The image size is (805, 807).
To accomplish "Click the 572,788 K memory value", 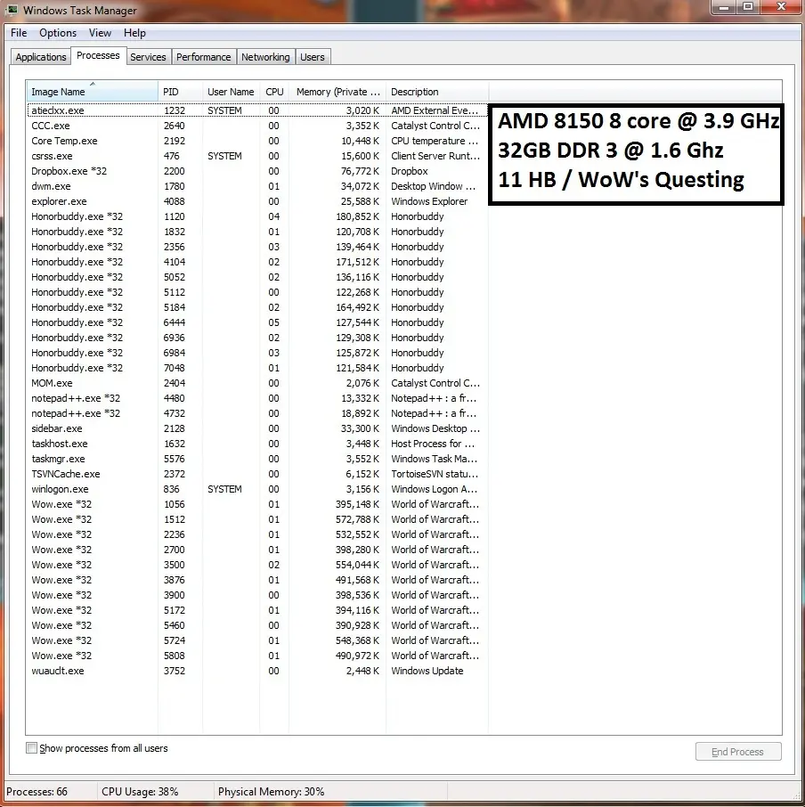I will point(357,519).
